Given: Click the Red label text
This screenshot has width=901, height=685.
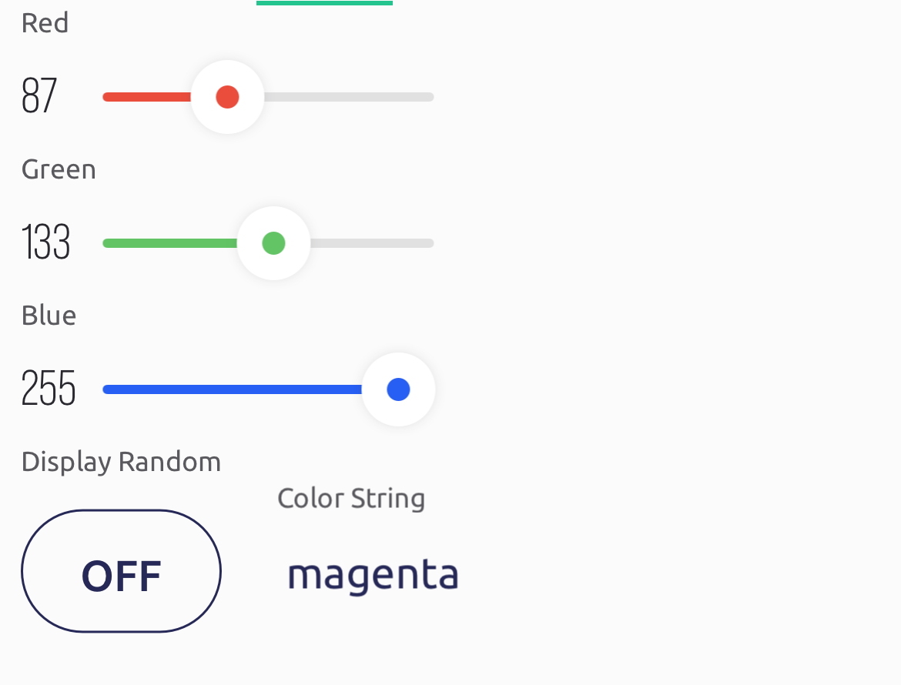Looking at the screenshot, I should tap(45, 23).
